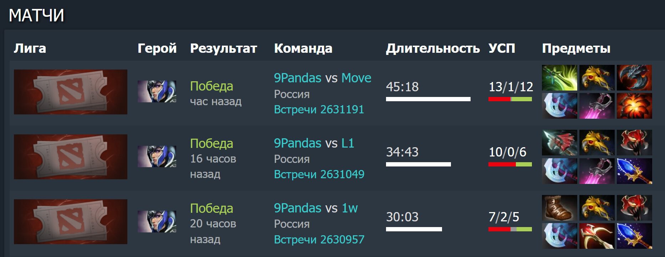This screenshot has width=665, height=257.
Task: Click Luna hero portrait in first match
Action: point(157,91)
